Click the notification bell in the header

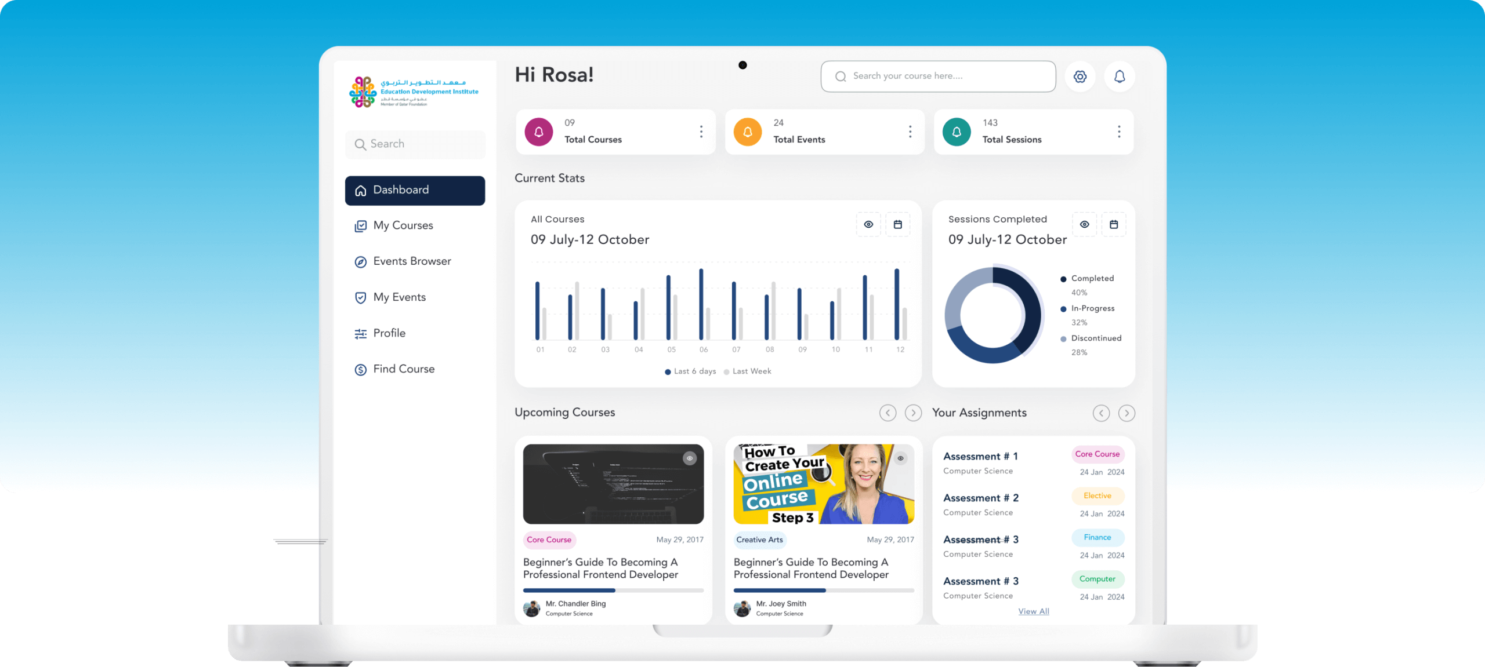pos(1119,76)
